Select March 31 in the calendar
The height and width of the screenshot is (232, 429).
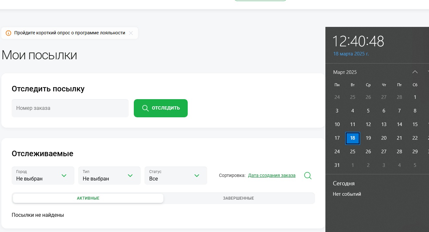[x=337, y=165]
